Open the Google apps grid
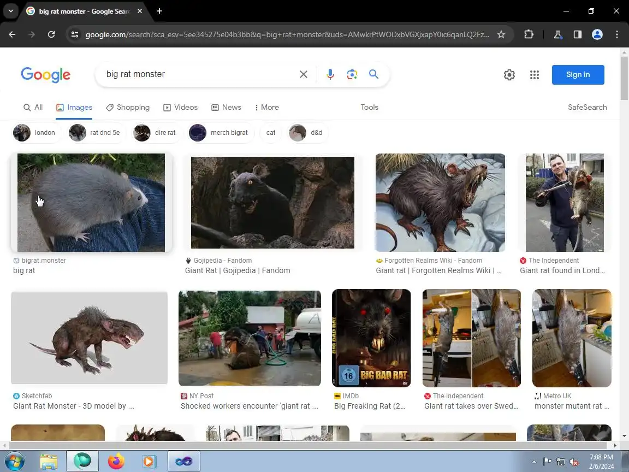Viewport: 629px width, 472px height. point(535,75)
